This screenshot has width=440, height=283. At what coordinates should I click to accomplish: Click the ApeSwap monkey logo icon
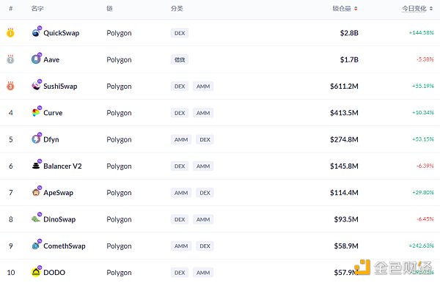pyautogui.click(x=36, y=192)
